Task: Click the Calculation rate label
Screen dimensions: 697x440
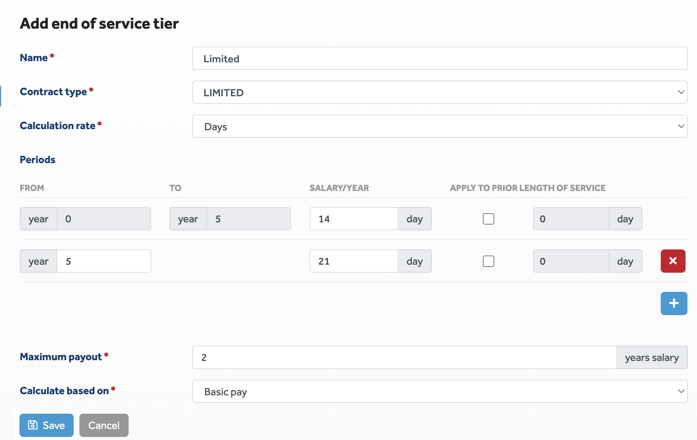Action: (x=58, y=126)
